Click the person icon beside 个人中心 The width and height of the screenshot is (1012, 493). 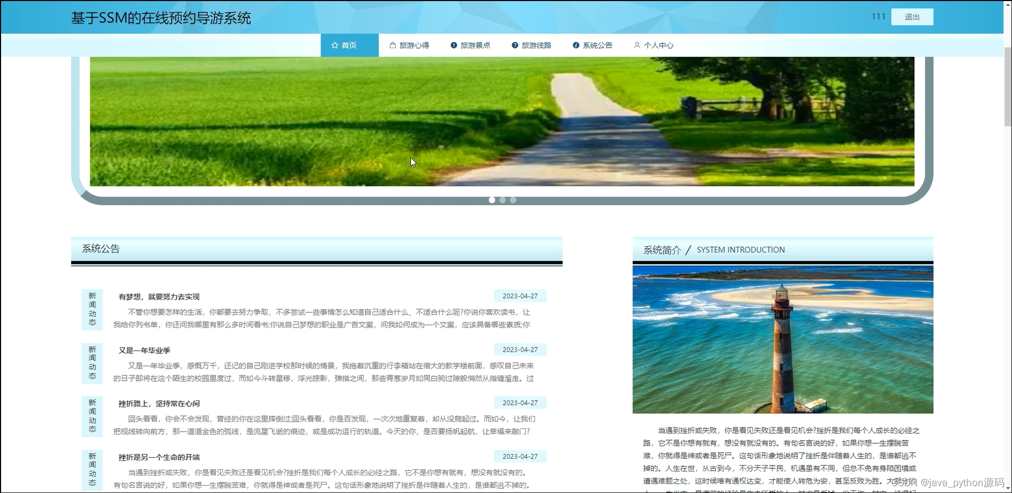(637, 45)
